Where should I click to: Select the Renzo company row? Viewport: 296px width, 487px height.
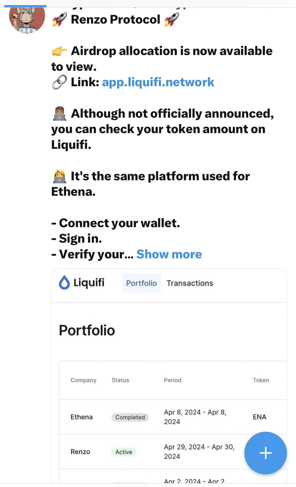[x=80, y=452]
